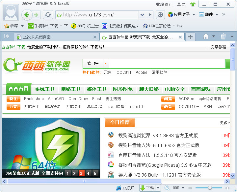The height and width of the screenshot is (192, 237).
Task: Select 媒体工具 navigation tab
Action: [97, 89]
